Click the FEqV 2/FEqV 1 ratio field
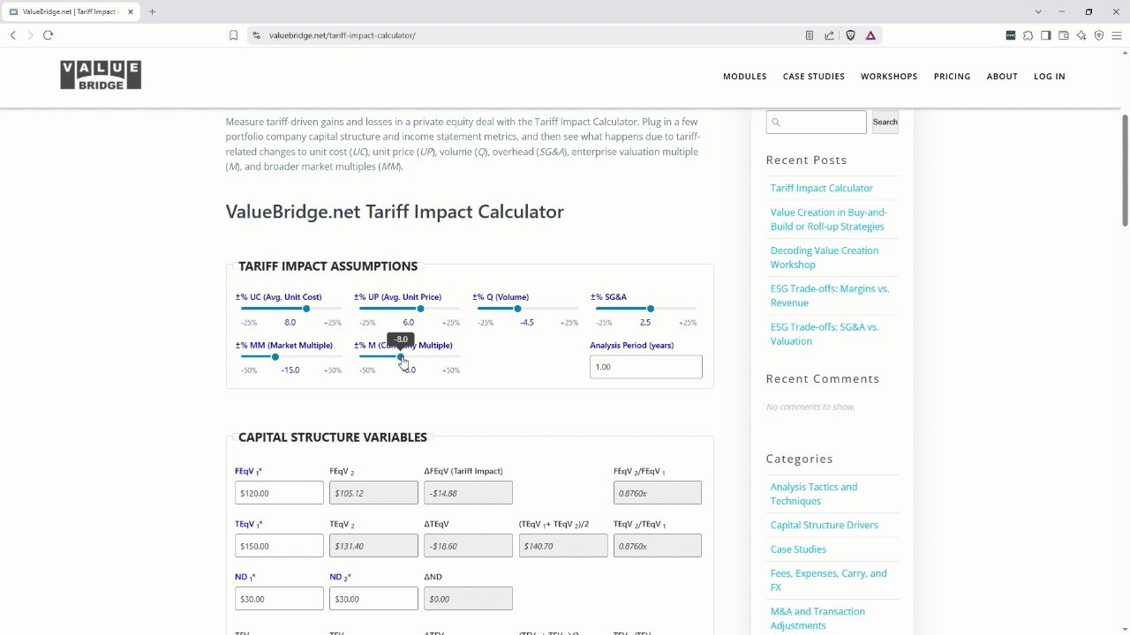1130x635 pixels. coord(658,493)
